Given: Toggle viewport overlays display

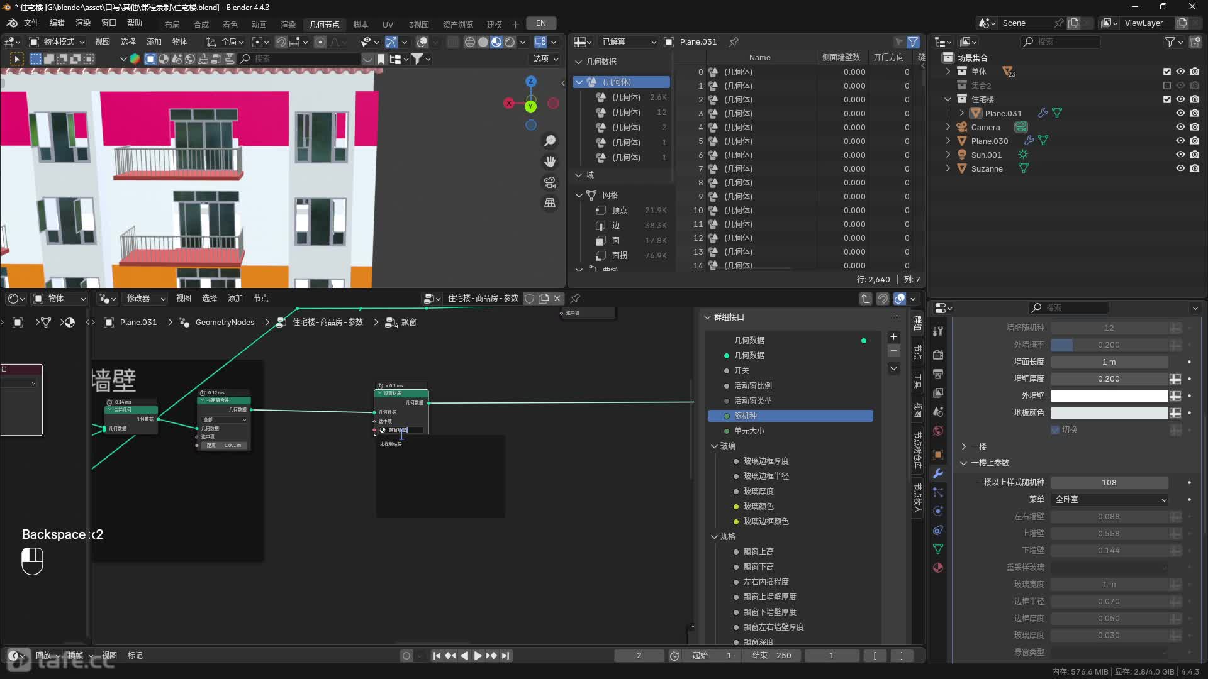Looking at the screenshot, I should 422,42.
